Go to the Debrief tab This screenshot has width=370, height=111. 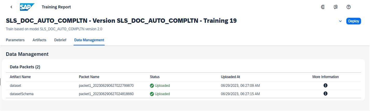pos(60,40)
